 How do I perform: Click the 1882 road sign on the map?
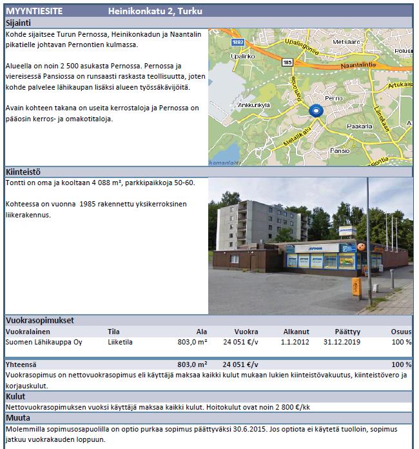238,42
